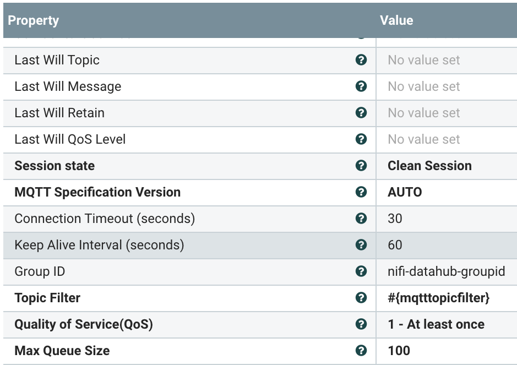Open the AUTO specification version value

(x=405, y=192)
